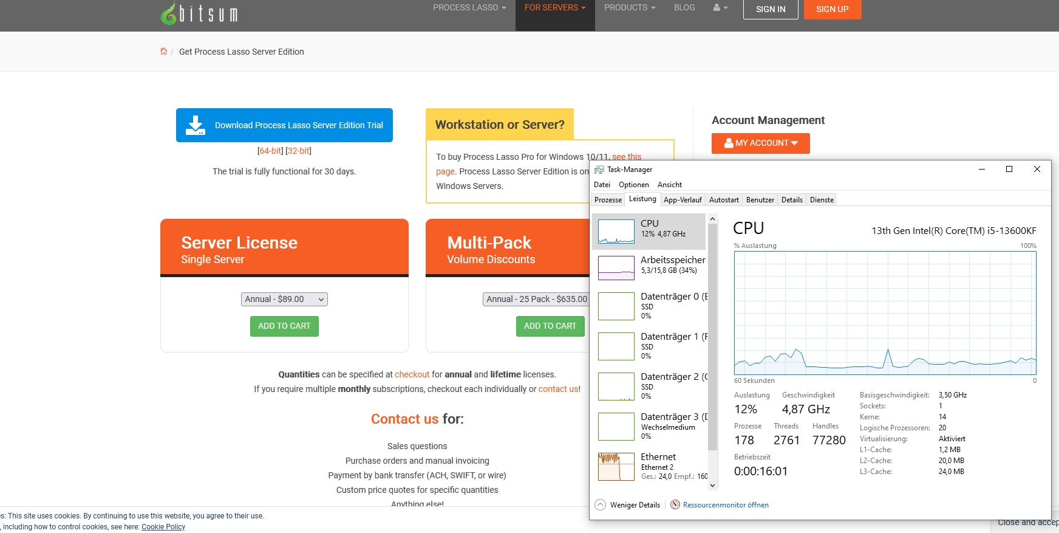Click the Logische Prozessoren 20 value

[x=942, y=428]
